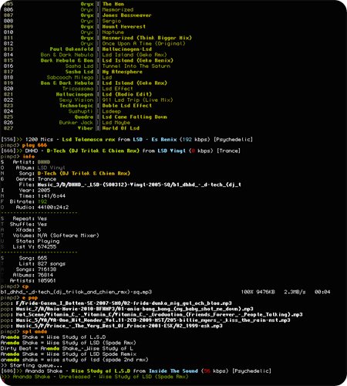This screenshot has width=347, height=386.
Task: Select the 'Lsd Effect' title in row 820
Action: [x=117, y=89]
